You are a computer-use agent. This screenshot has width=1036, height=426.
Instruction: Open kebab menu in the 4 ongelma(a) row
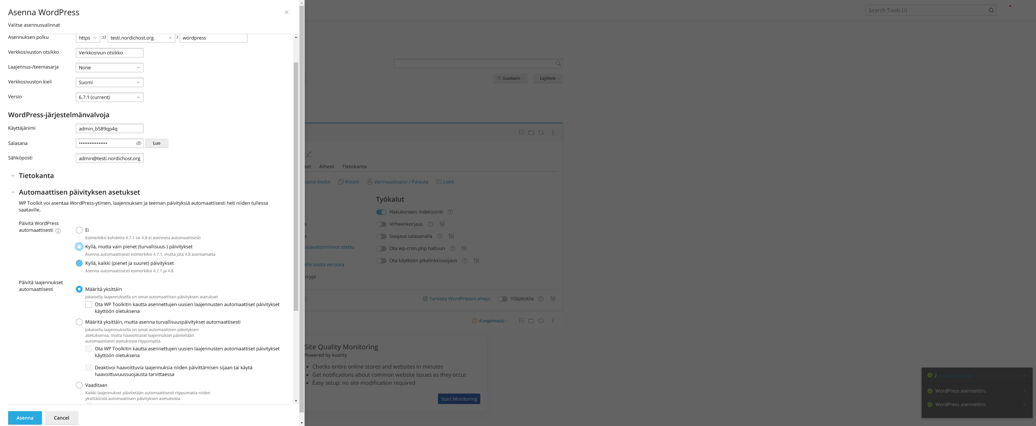(553, 321)
